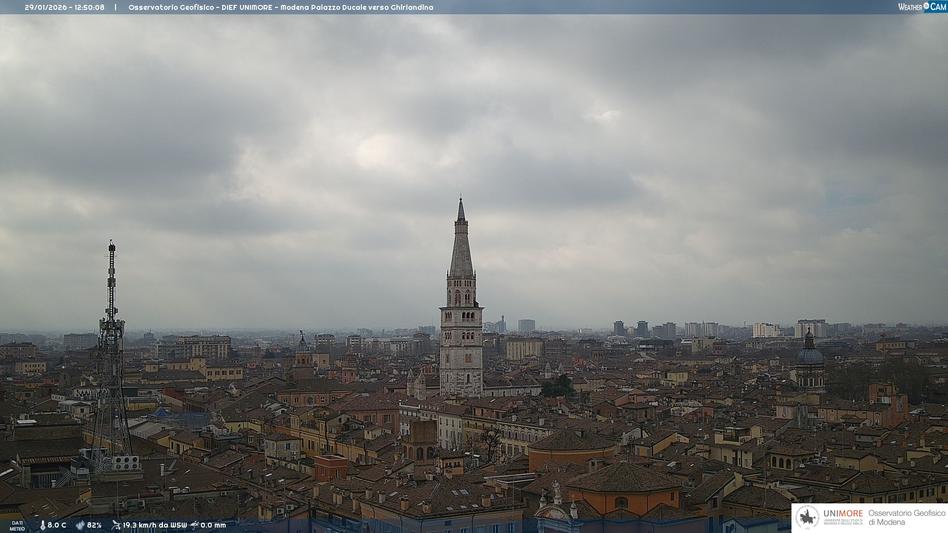Click the WeatherCam logo
Image resolution: width=948 pixels, height=533 pixels.
tap(922, 7)
